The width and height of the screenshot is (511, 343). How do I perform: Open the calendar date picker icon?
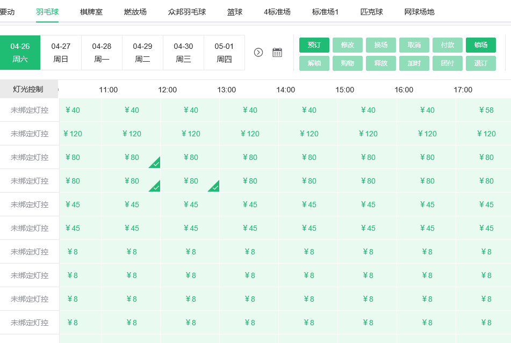(277, 53)
